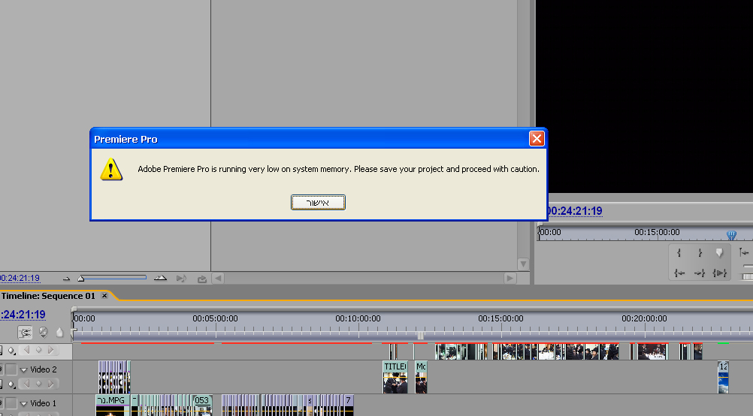Viewport: 753px width, 416px height.
Task: Click the small mountain zoom out icon
Action: coord(66,279)
